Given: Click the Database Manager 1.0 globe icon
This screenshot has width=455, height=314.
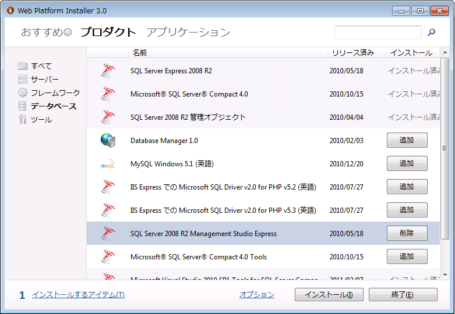Looking at the screenshot, I should click(108, 140).
